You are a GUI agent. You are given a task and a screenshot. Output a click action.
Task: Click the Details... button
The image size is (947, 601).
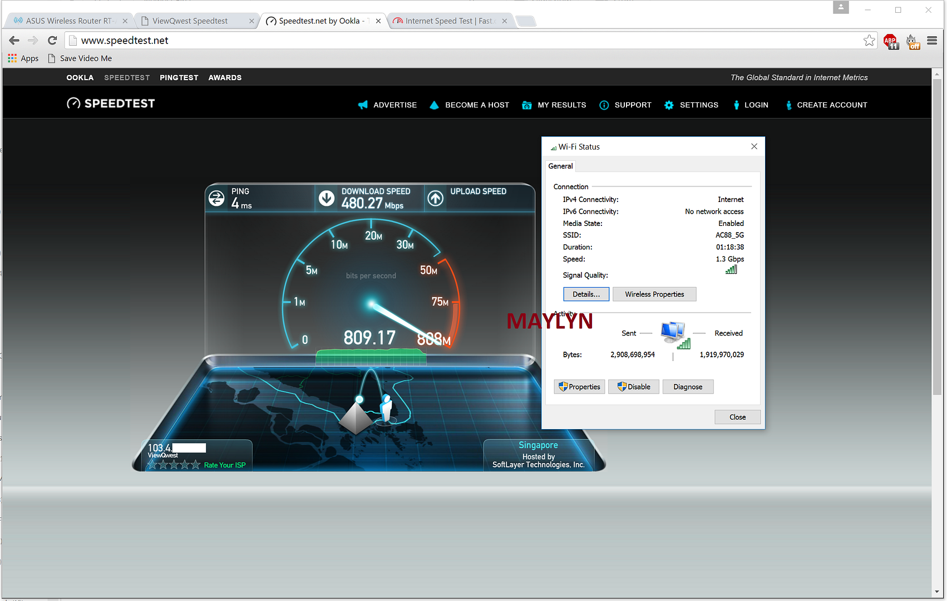pyautogui.click(x=586, y=294)
